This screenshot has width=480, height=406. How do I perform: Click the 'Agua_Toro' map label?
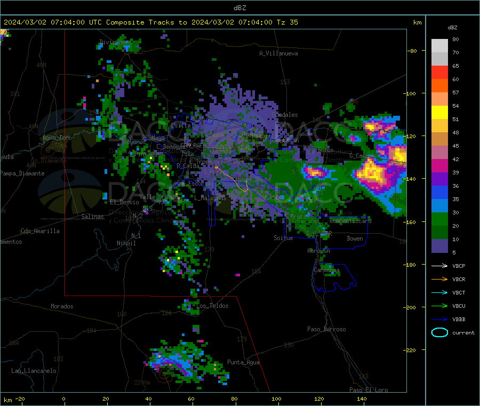point(57,138)
